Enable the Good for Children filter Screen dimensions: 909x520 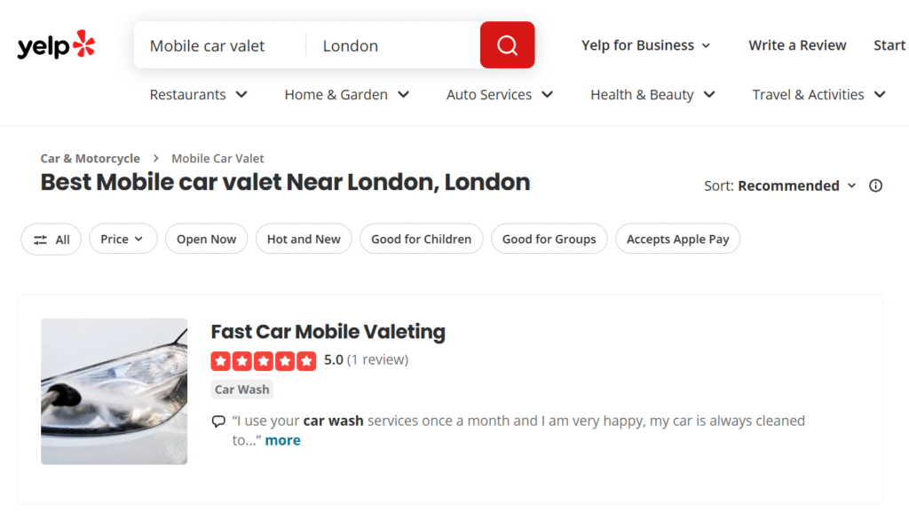pos(421,240)
